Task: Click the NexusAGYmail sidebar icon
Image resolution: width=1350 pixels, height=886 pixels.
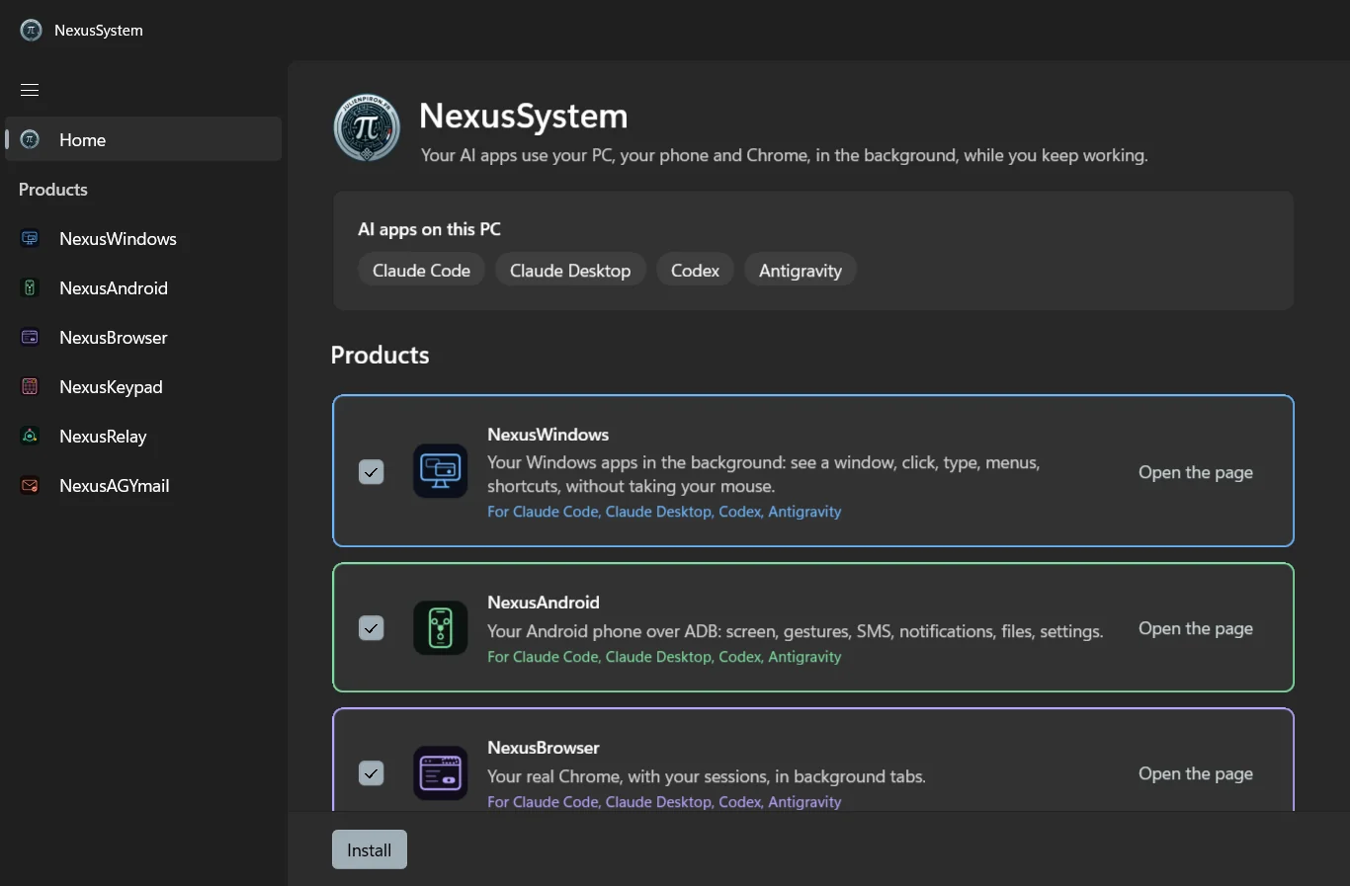Action: coord(31,485)
